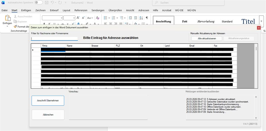Click the address grid vertical scrollbar
266x131 pixels.
tap(256, 66)
